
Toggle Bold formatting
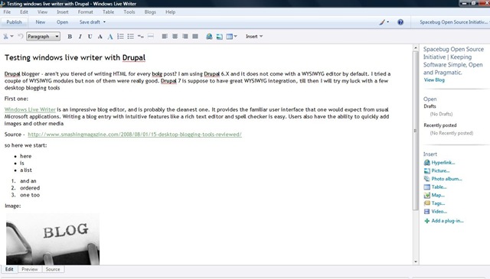coord(70,37)
